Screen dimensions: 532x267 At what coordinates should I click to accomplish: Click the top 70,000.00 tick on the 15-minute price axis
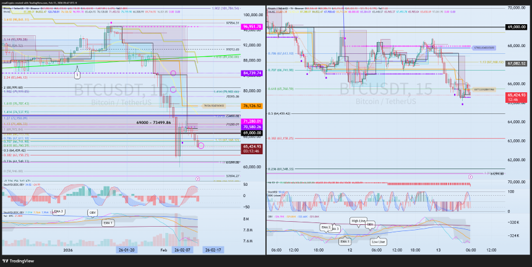pyautogui.click(x=517, y=7)
